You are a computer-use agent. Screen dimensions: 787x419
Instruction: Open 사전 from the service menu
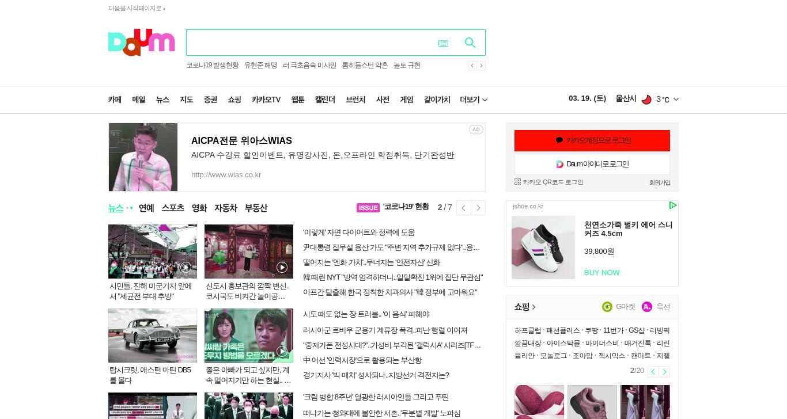tap(383, 100)
